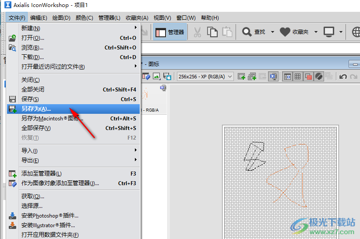The width and height of the screenshot is (360, 239).
Task: Open the monitor icon dropdown arrow
Action: pyautogui.click(x=341, y=32)
